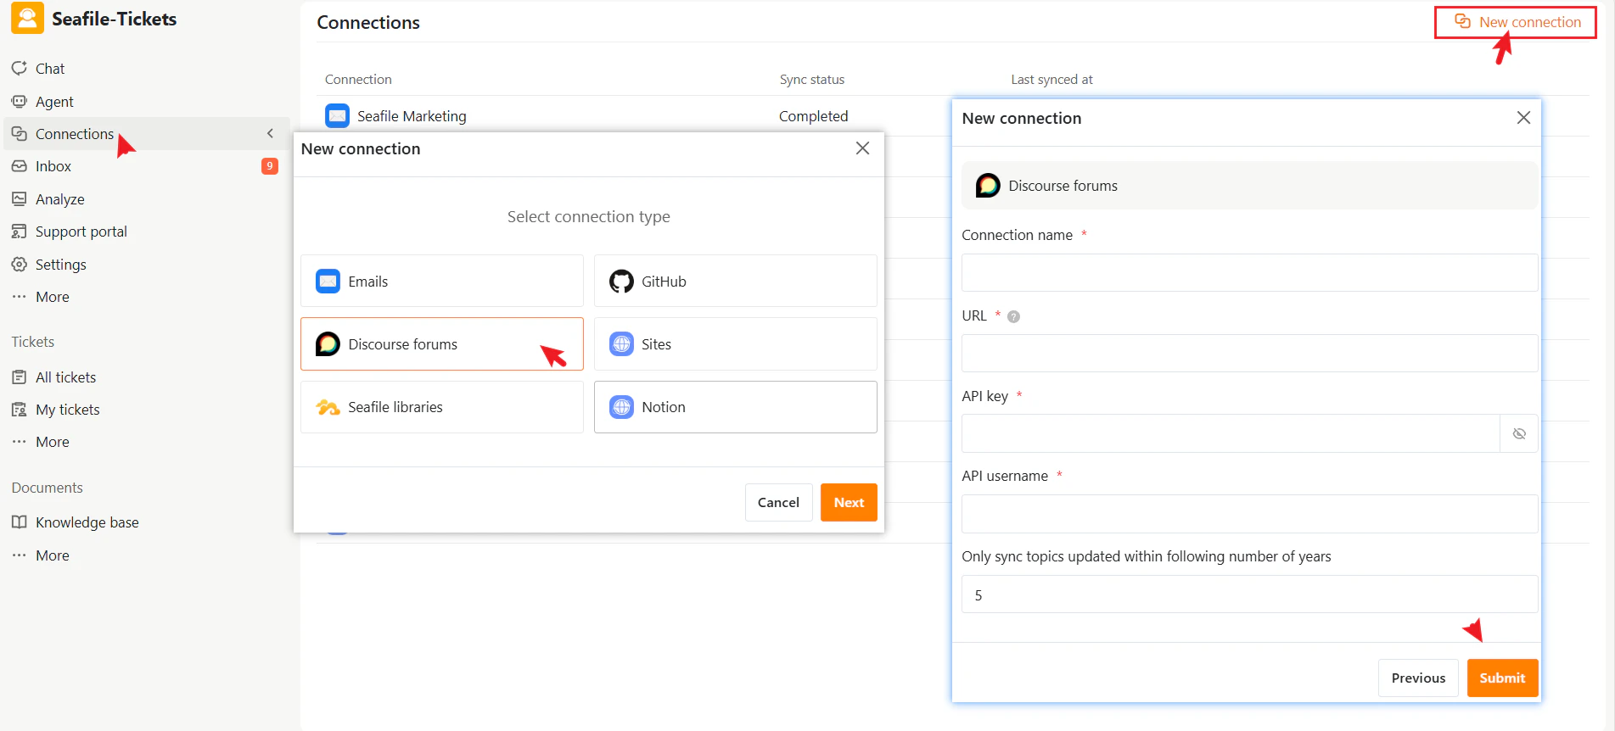This screenshot has width=1615, height=731.
Task: Focus the API username field
Action: coord(1249,514)
